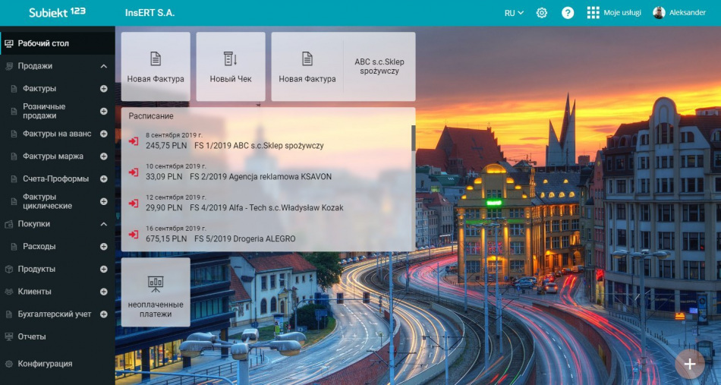Go to Рабочий стол in sidebar

pos(43,43)
